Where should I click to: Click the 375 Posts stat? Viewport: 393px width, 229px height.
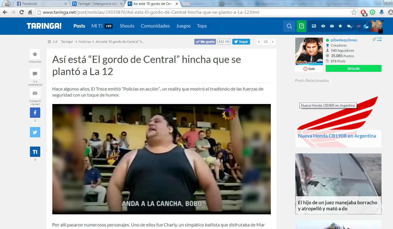(338, 61)
